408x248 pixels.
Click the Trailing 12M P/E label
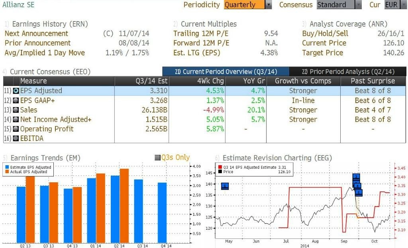[201, 33]
